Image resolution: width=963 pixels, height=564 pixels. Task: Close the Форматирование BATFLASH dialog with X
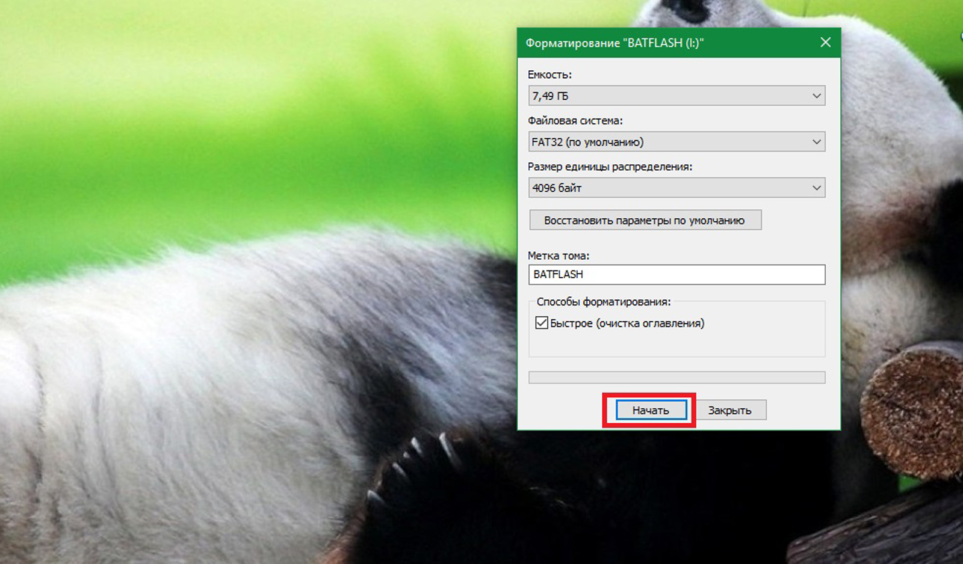click(x=825, y=42)
